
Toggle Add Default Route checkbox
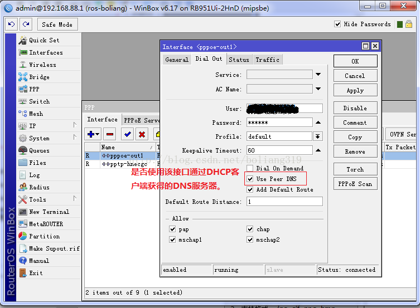[250, 189]
